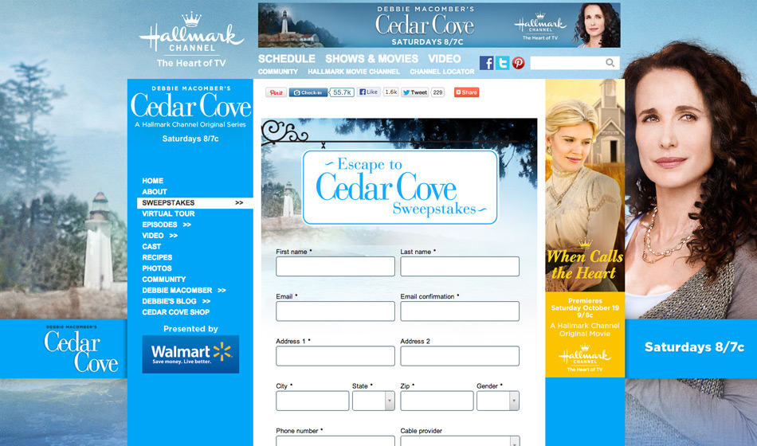757x446 pixels.
Task: Click into the First name field
Action: point(335,267)
